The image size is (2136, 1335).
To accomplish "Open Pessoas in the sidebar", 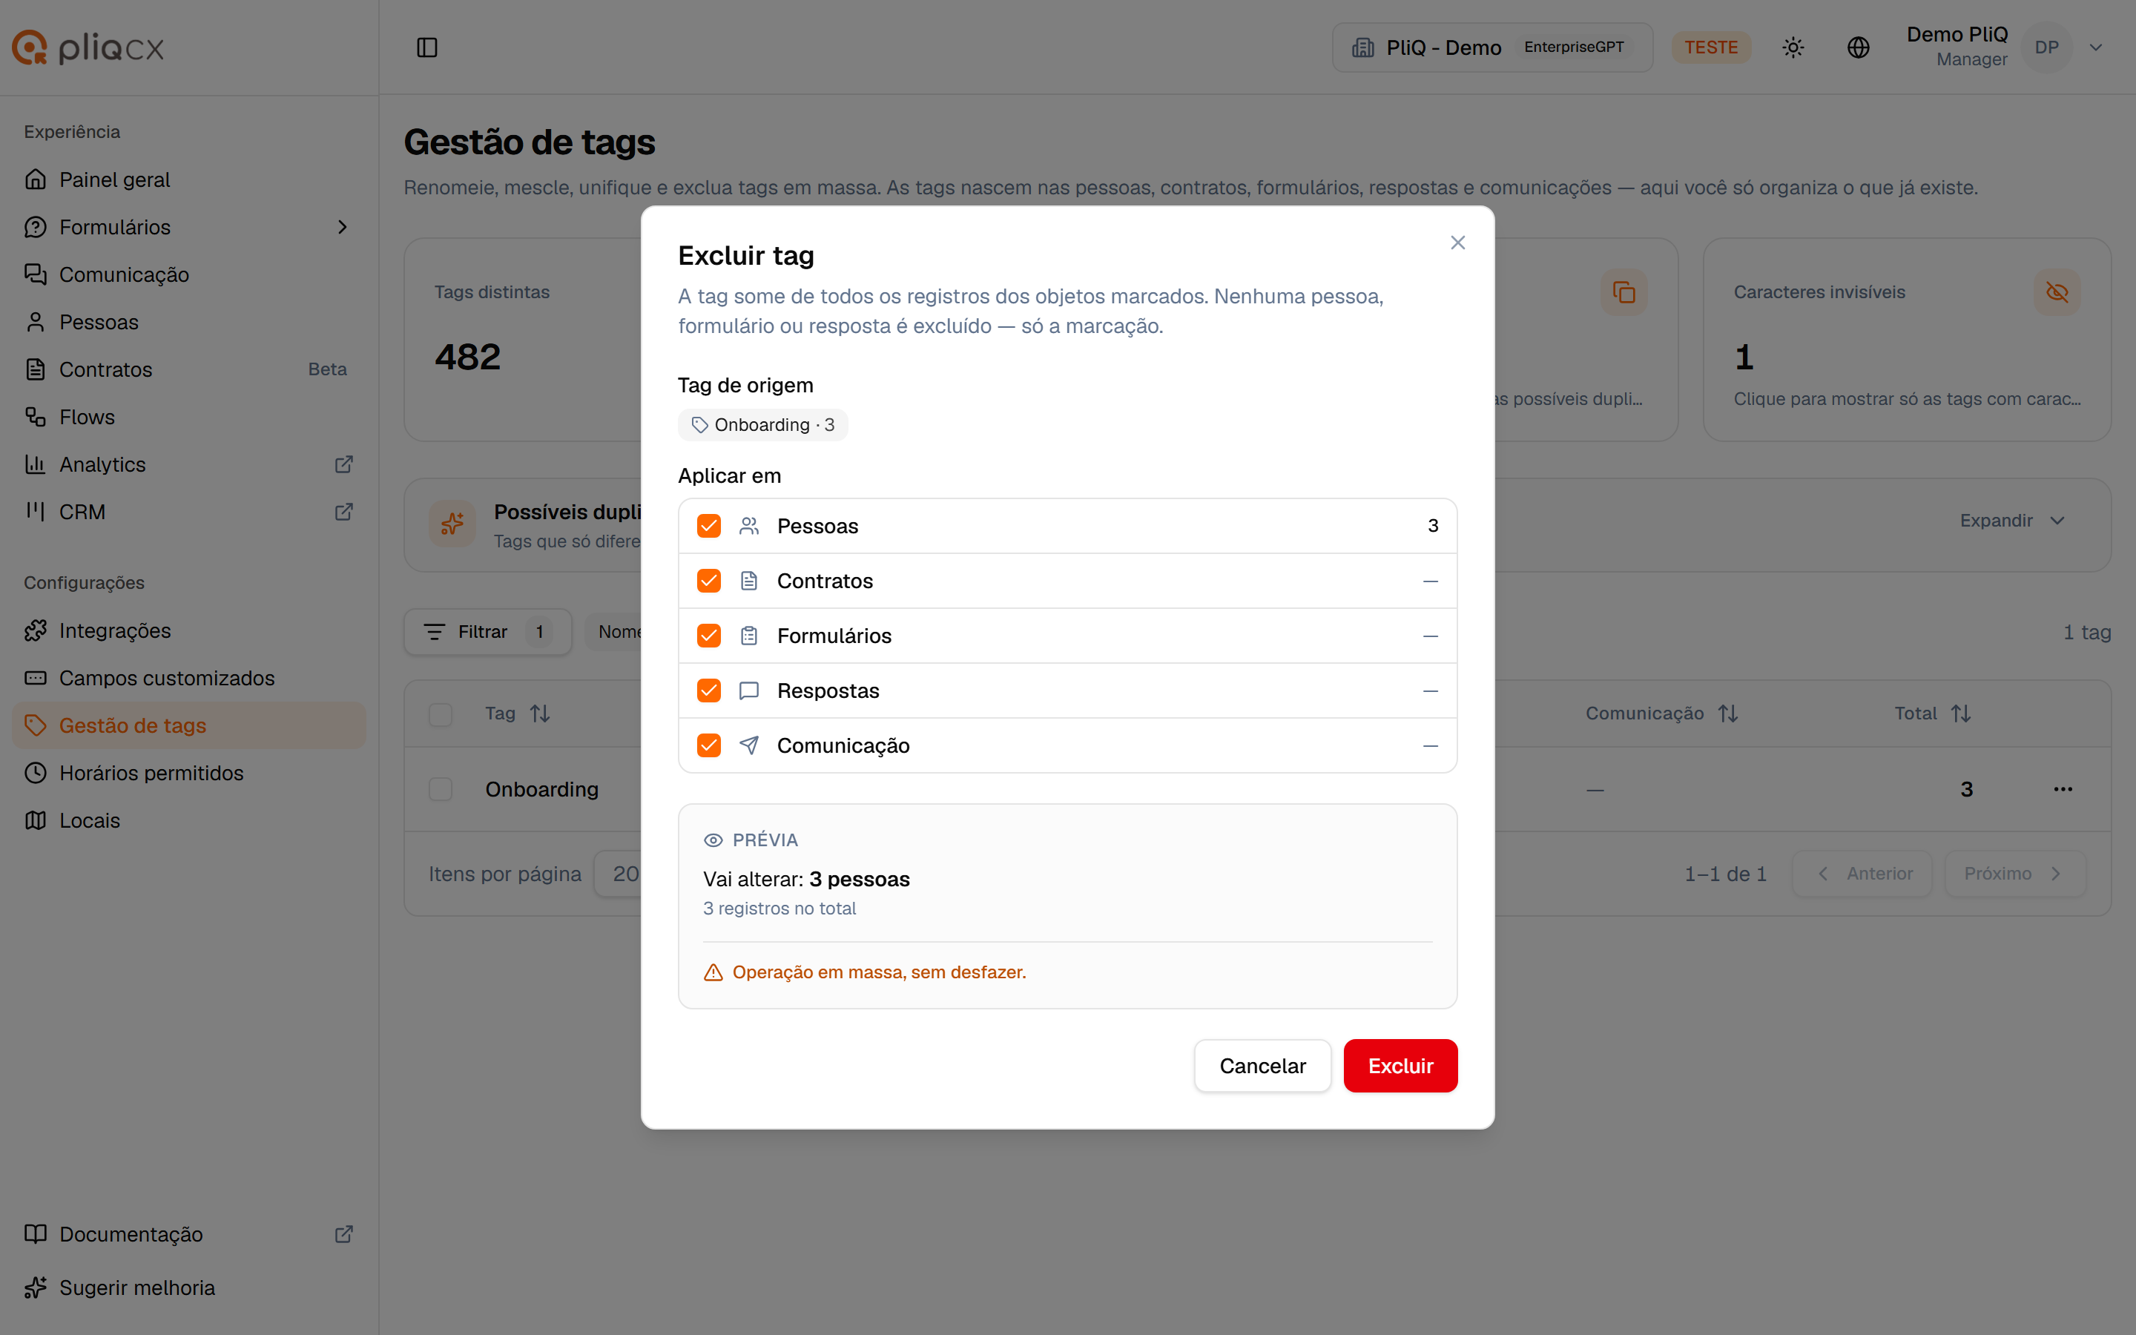I will (188, 323).
